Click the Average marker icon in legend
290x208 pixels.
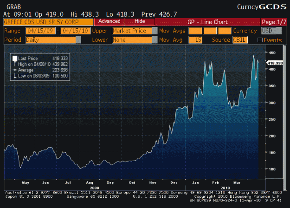pyautogui.click(x=15, y=70)
